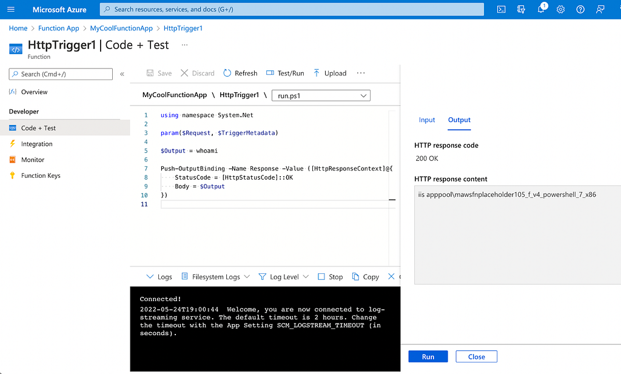Collapse the Logs panel chevron
This screenshot has width=621, height=374.
[150, 276]
